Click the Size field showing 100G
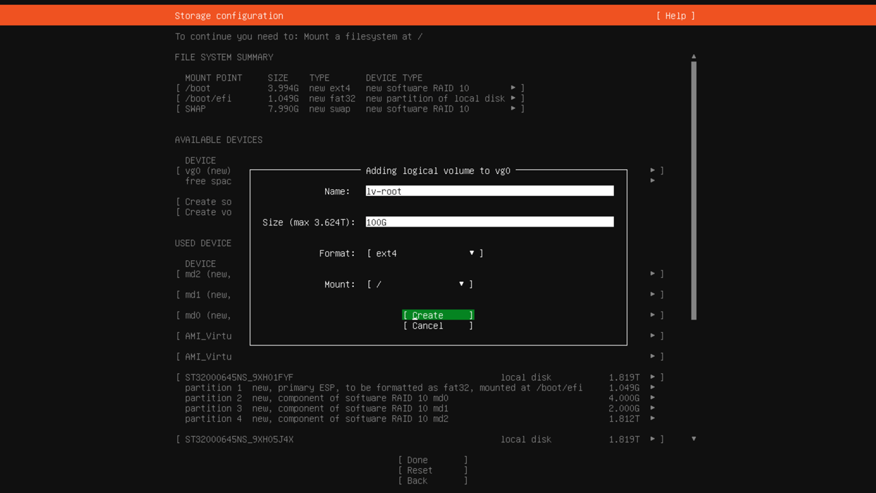 pyautogui.click(x=489, y=222)
